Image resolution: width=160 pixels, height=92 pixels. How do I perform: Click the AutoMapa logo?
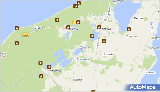pos(142,87)
